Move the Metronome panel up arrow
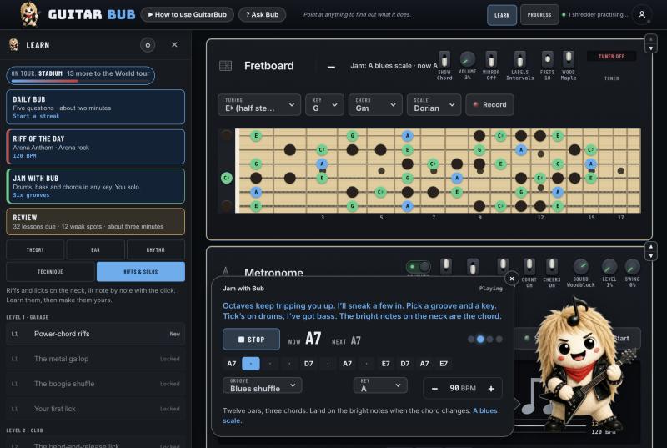Image resolution: width=667 pixels, height=448 pixels. tap(651, 247)
